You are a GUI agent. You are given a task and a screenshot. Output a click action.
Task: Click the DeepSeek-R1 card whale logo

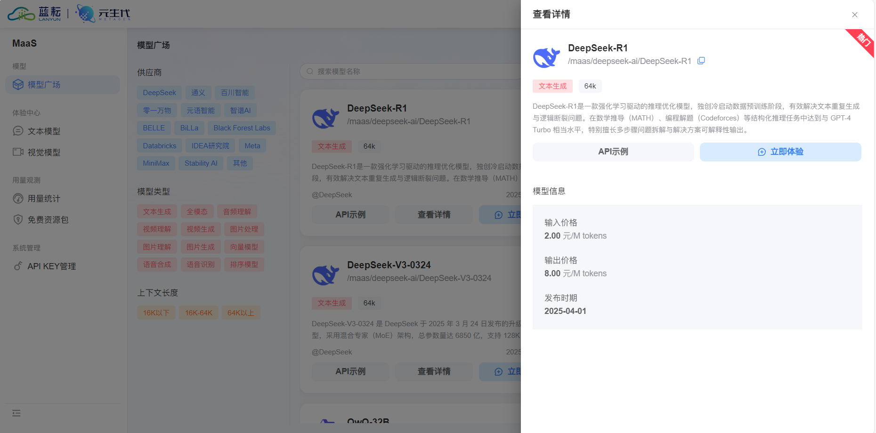pyautogui.click(x=325, y=118)
